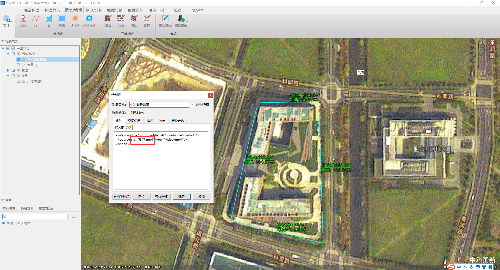Screen dimensions: 500x270
Task: Collapse the 三维场景 tree node
Action: (x=3, y=48)
